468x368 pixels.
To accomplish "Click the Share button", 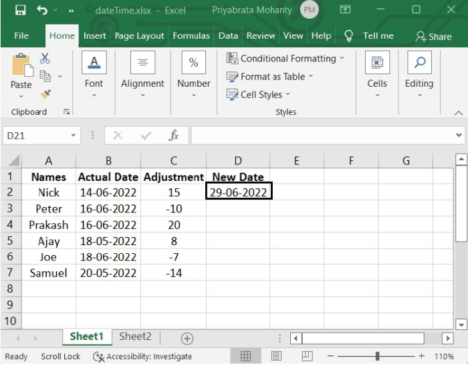I will pyautogui.click(x=433, y=36).
